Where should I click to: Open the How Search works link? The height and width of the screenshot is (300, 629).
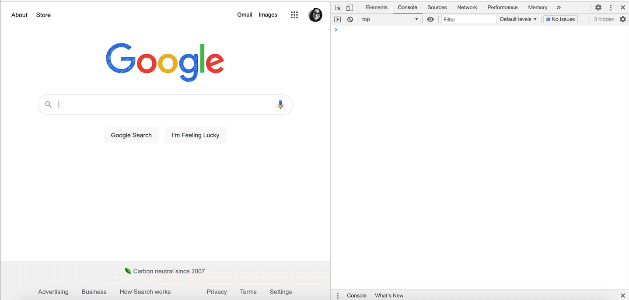coord(145,292)
